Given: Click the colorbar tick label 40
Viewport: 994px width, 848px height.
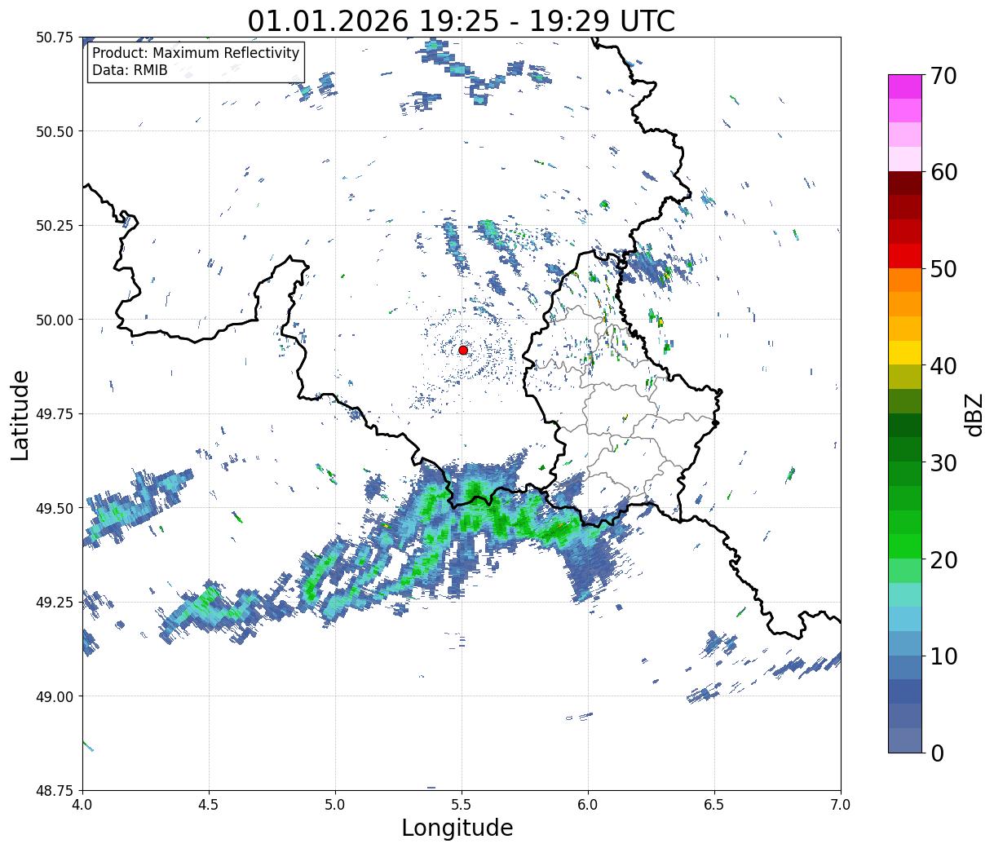Looking at the screenshot, I should tap(943, 366).
